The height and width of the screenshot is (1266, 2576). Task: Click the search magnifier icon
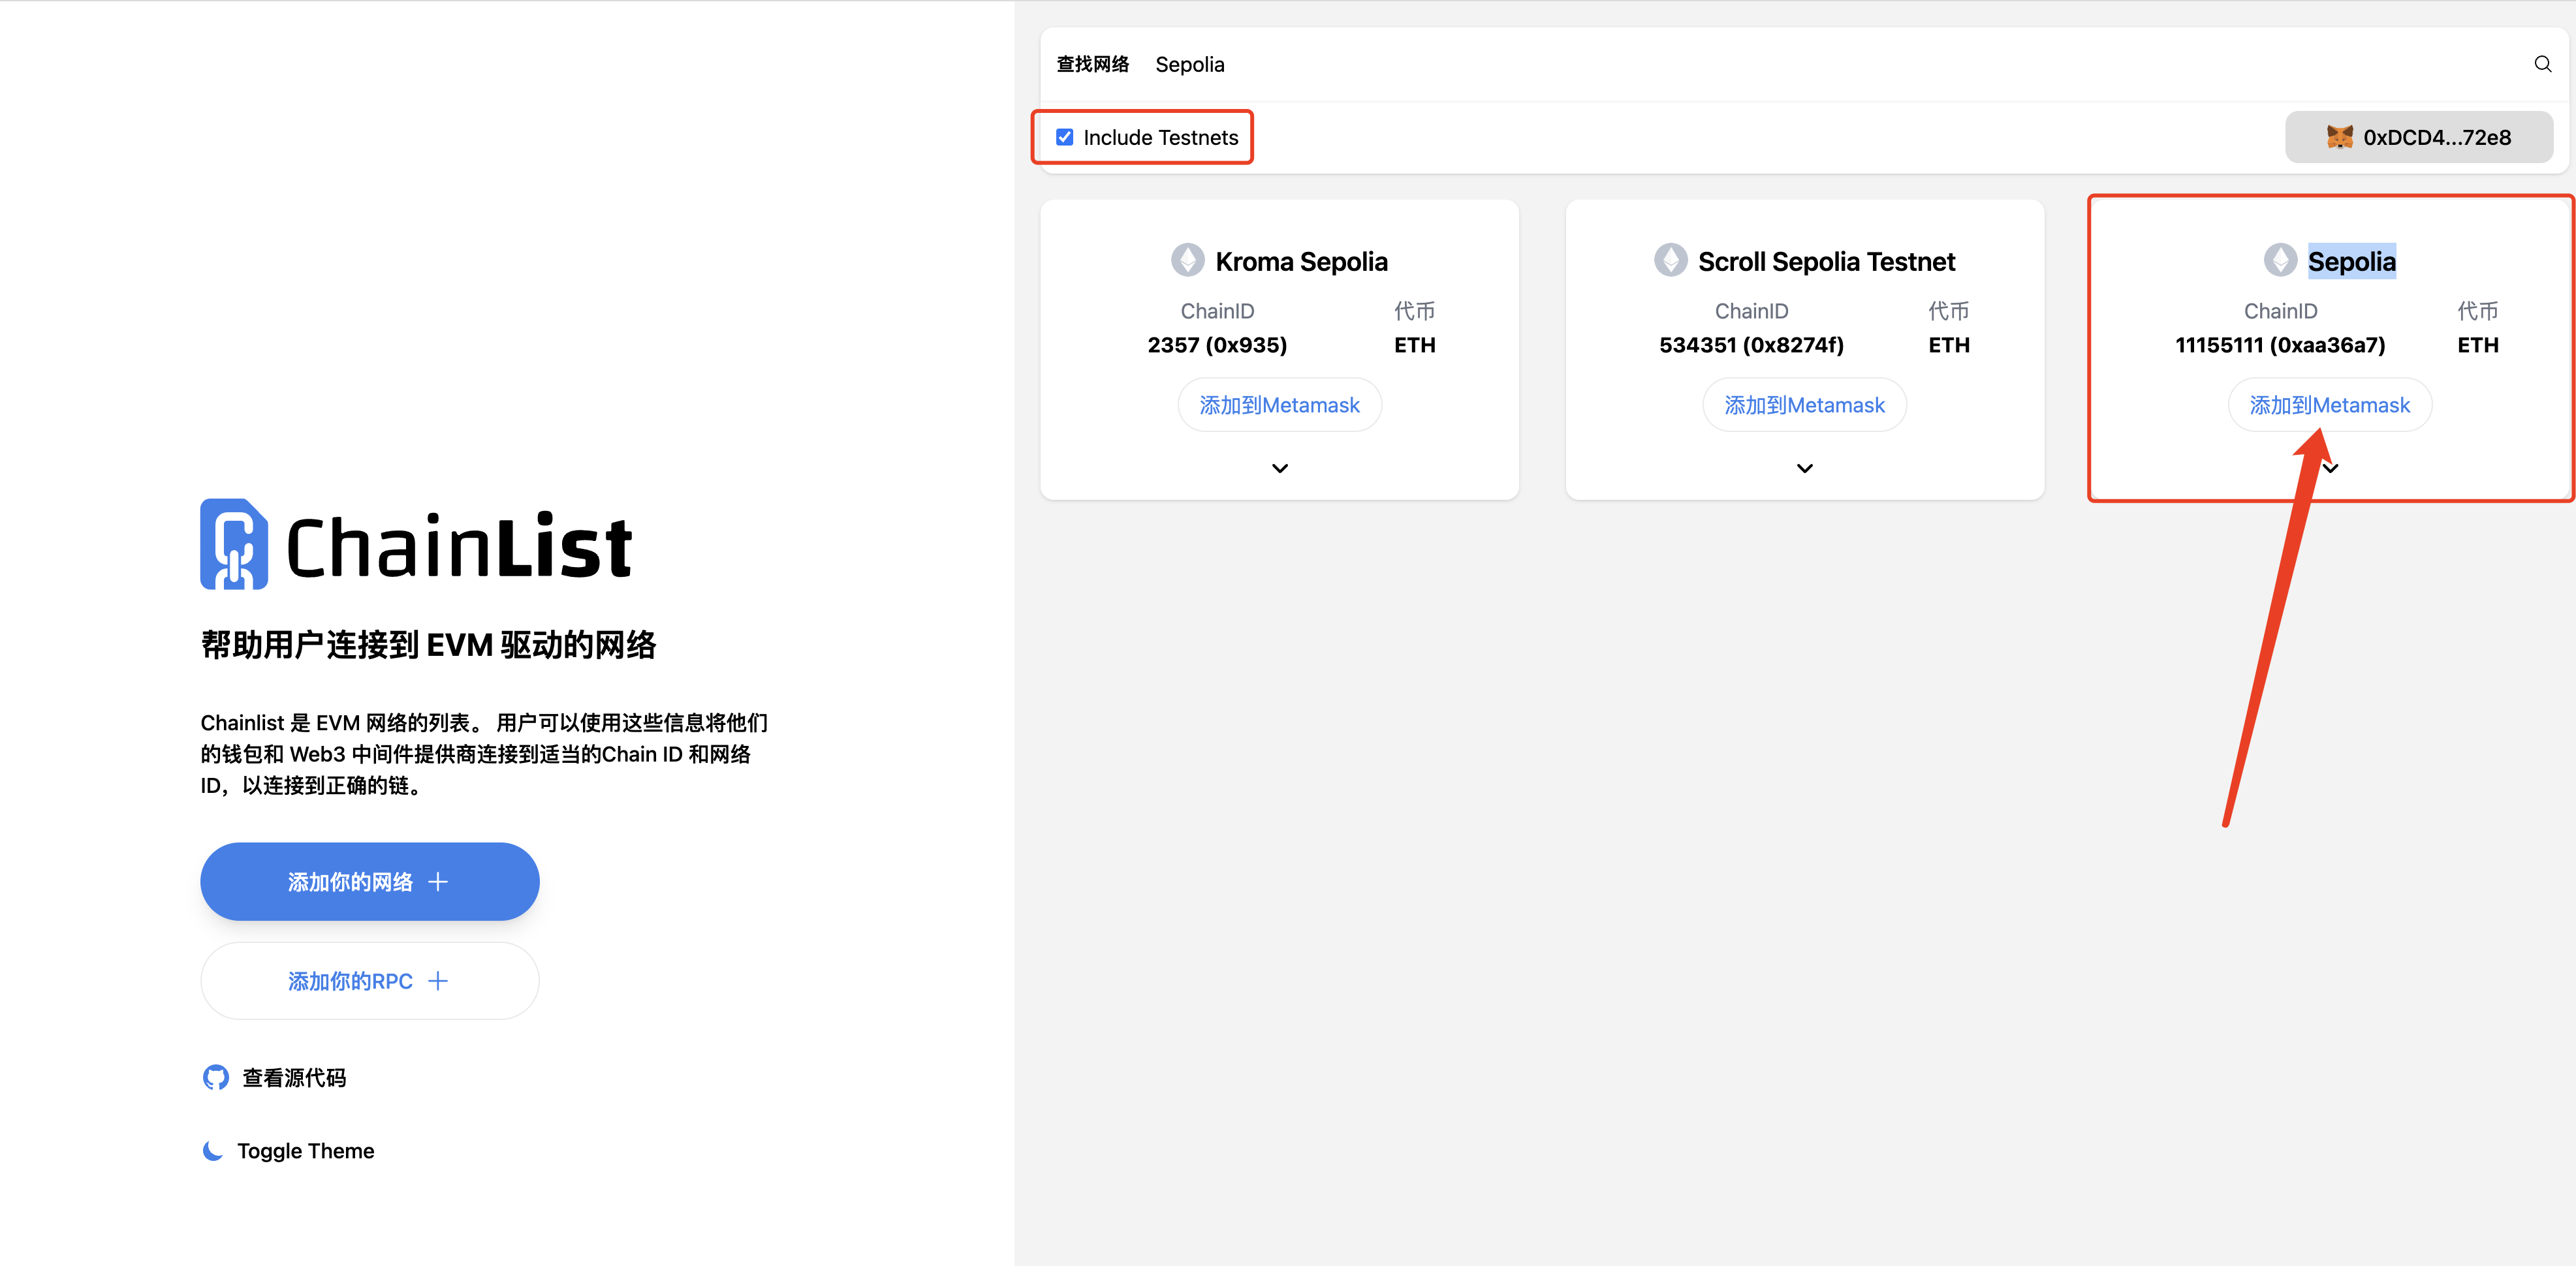pyautogui.click(x=2542, y=64)
